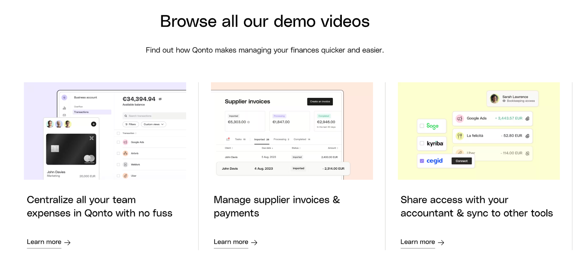This screenshot has height=264, width=580.
Task: Click Learn more under Manage supplier invoices
Action: [x=236, y=242]
